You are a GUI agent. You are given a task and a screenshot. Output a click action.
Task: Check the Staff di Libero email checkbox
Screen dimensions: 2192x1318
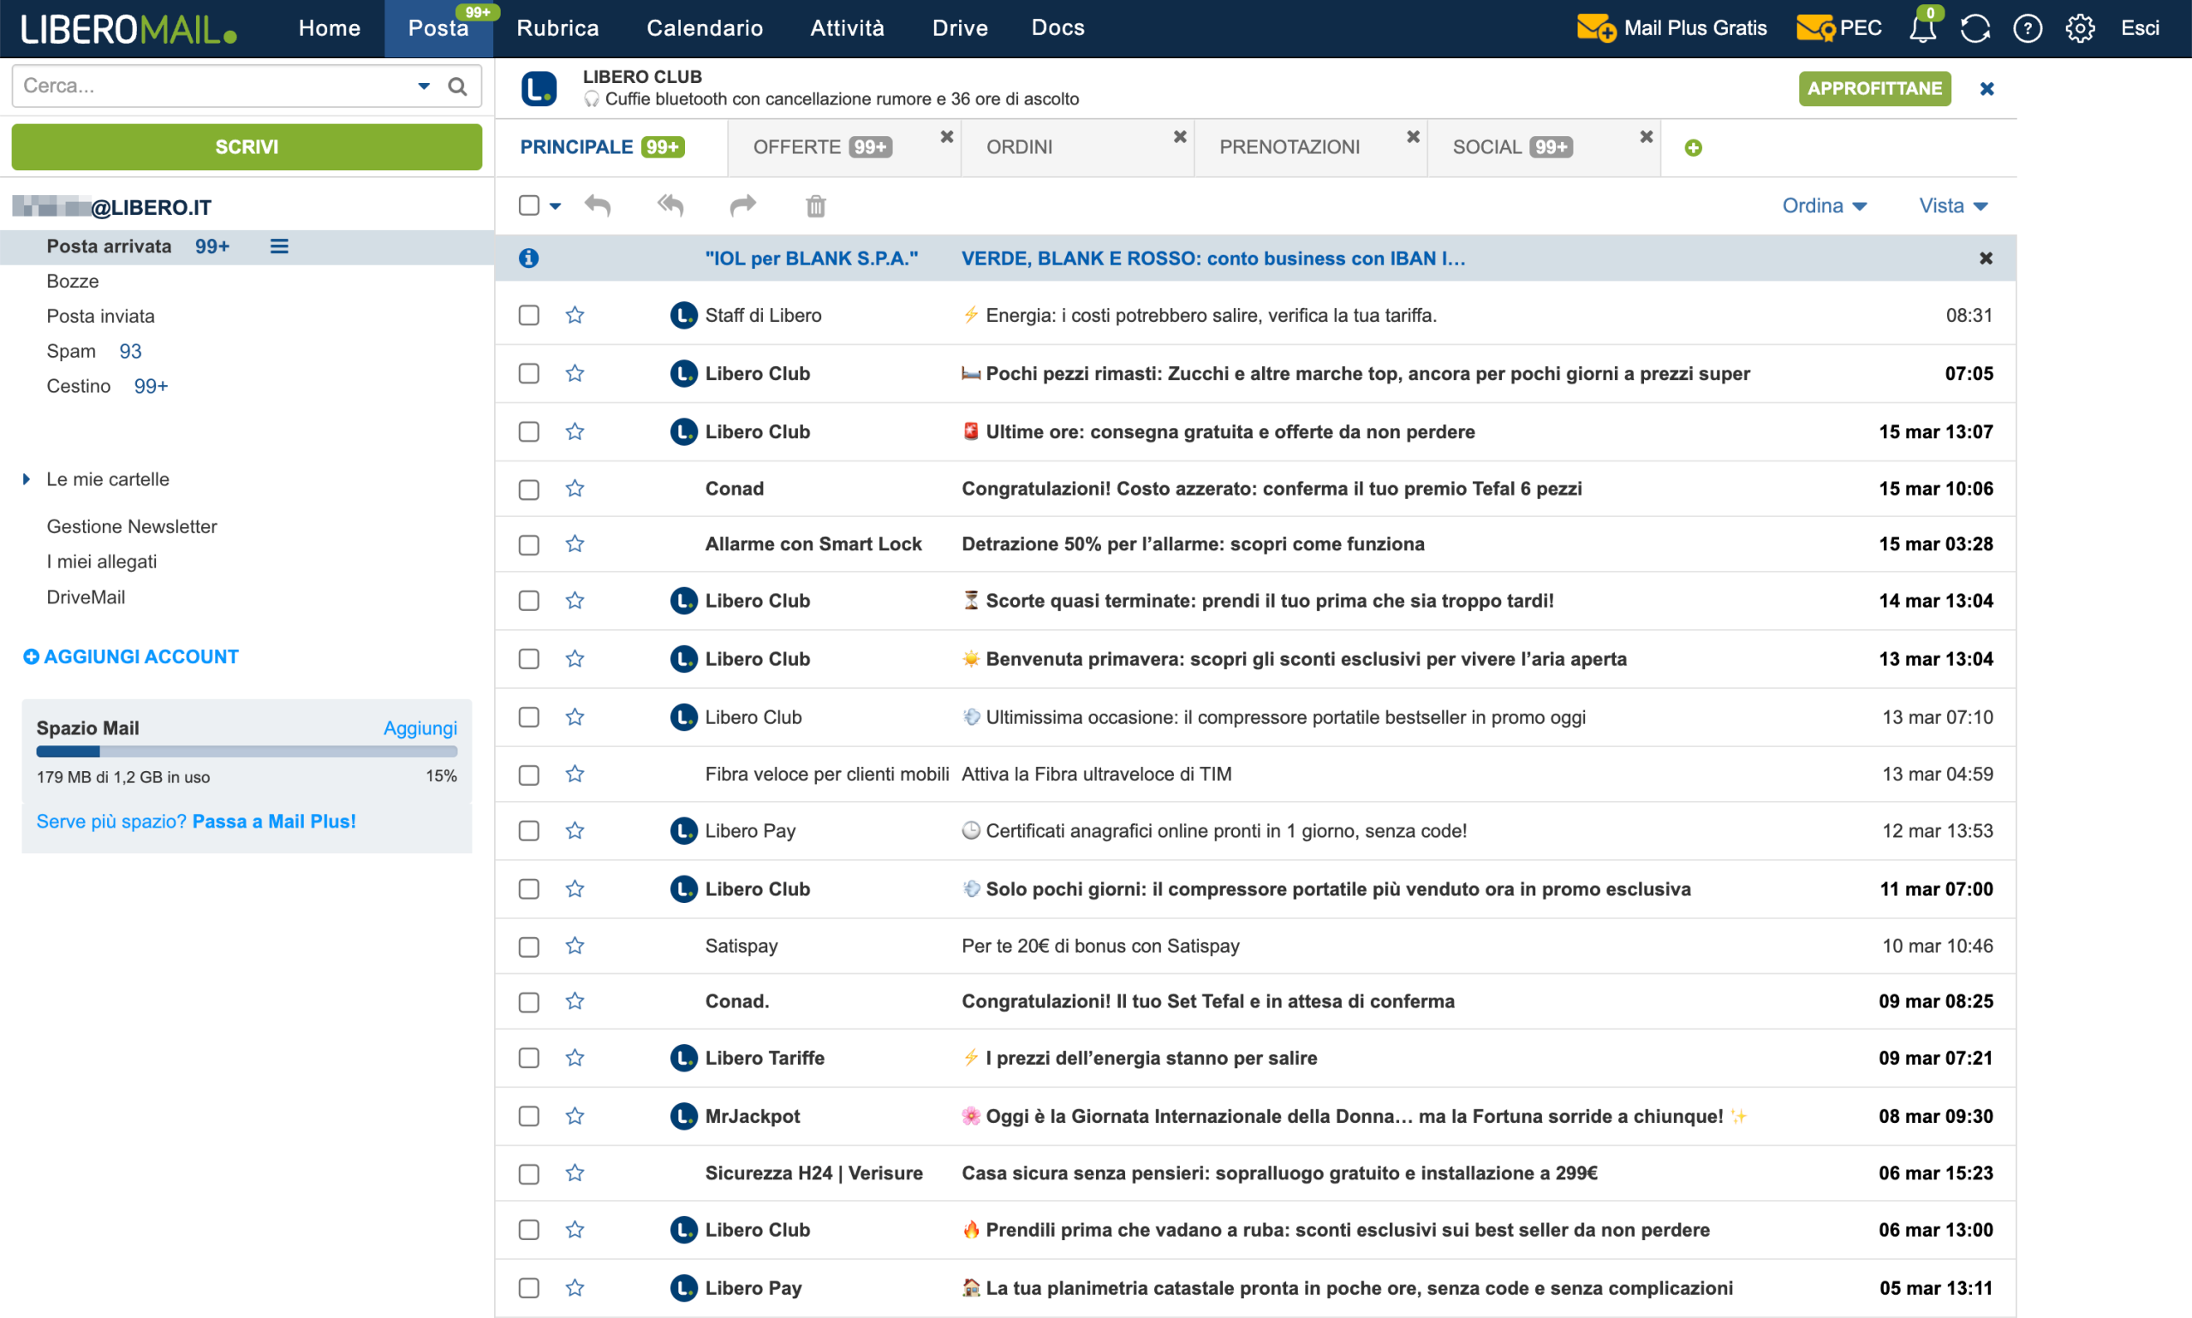coord(528,315)
